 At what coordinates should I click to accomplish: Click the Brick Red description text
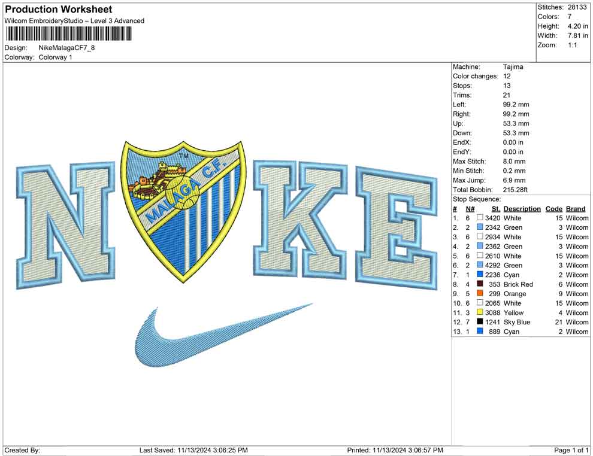tap(518, 284)
